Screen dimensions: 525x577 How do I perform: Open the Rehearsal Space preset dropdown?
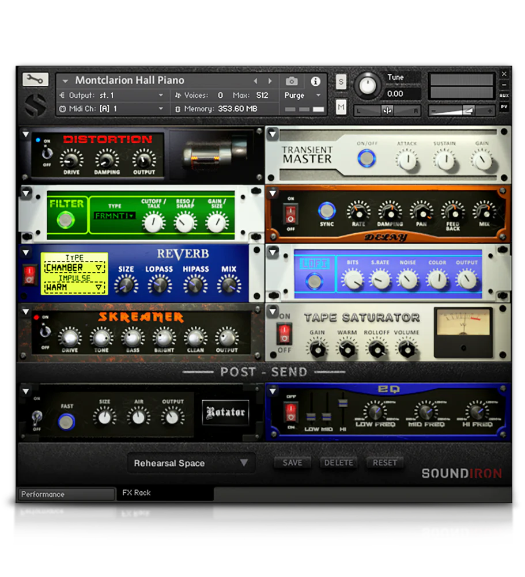tap(191, 463)
